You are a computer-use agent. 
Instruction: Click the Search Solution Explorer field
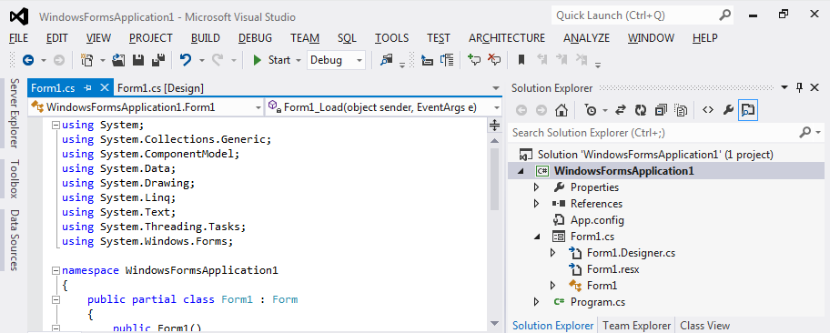pyautogui.click(x=666, y=132)
